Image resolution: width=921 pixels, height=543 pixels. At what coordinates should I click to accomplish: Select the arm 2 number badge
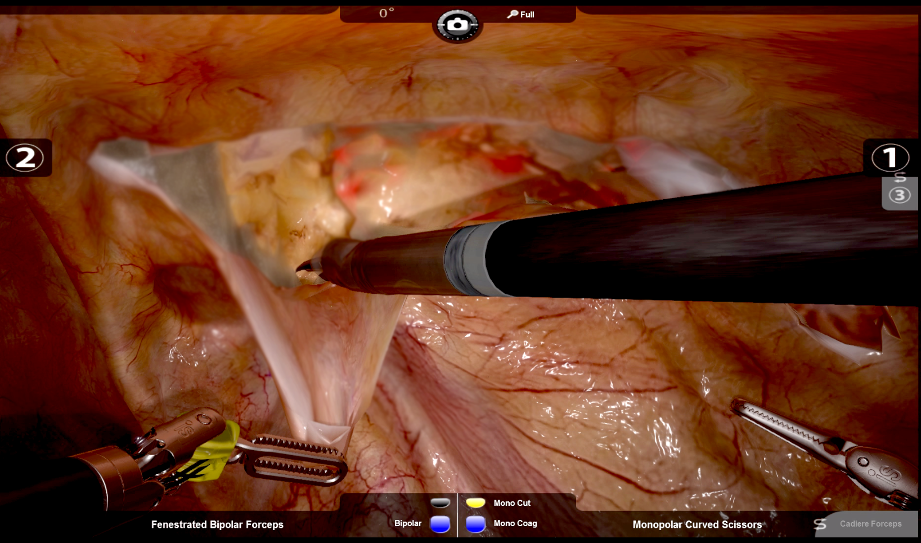coord(25,158)
